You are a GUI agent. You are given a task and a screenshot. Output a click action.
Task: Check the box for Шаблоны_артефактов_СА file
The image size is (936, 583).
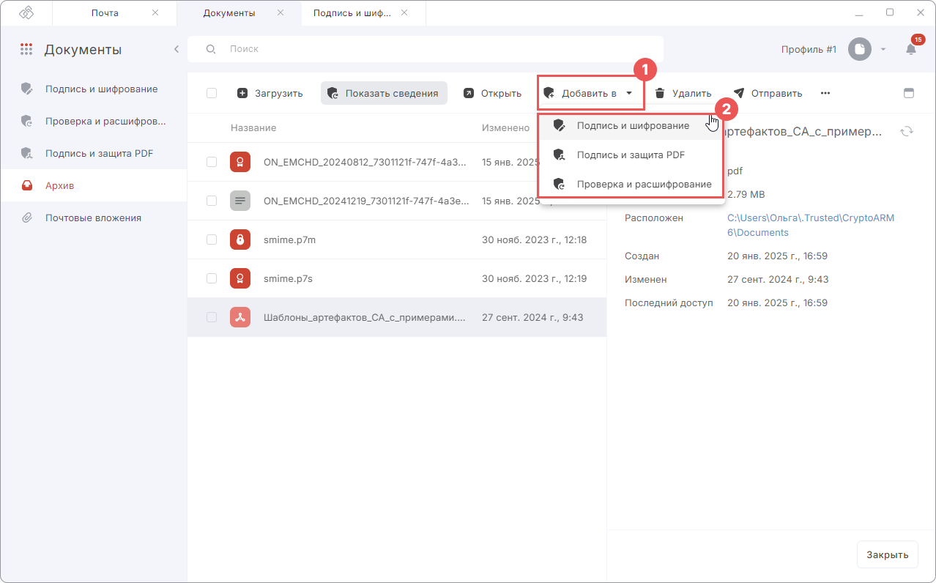click(x=212, y=317)
